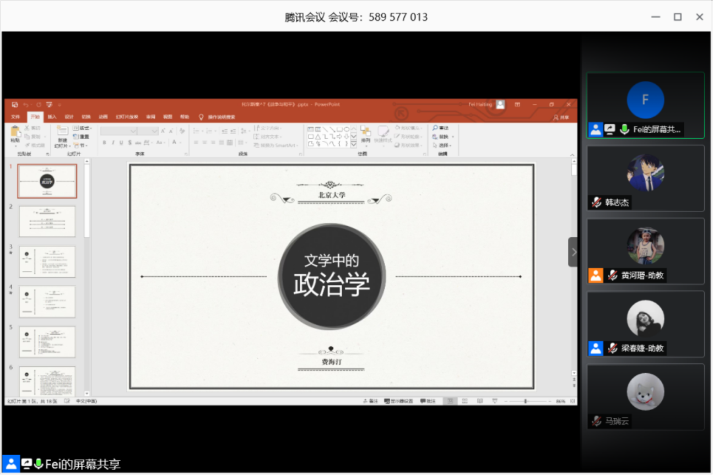Click the muted microphone icon beside 韩志杰
The height and width of the screenshot is (475, 713).
click(596, 202)
